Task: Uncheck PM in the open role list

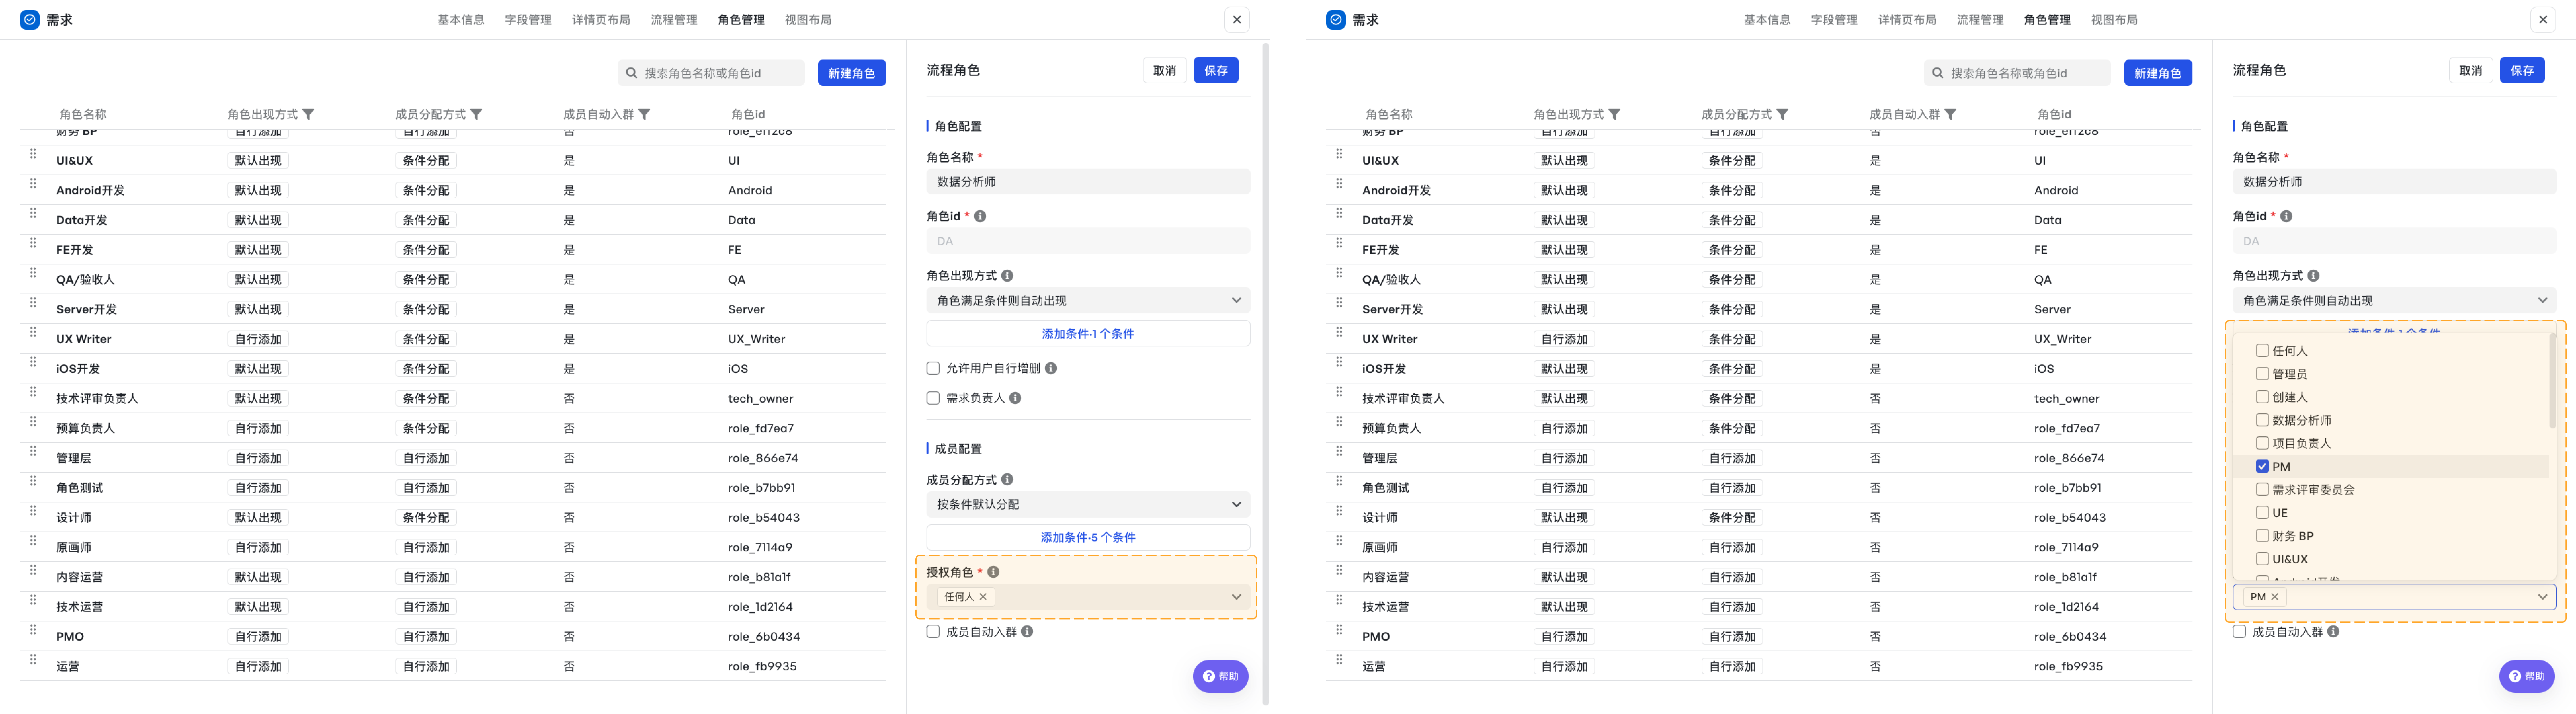Action: tap(2262, 466)
